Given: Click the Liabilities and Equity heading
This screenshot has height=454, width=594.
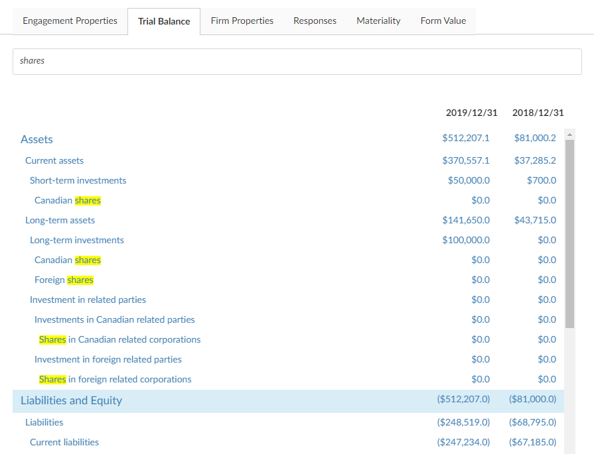Looking at the screenshot, I should tap(71, 400).
